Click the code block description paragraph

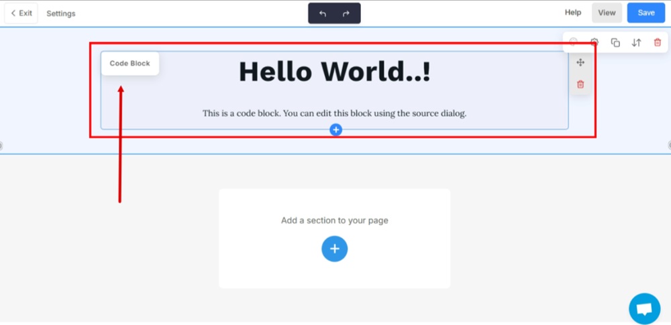(x=335, y=113)
